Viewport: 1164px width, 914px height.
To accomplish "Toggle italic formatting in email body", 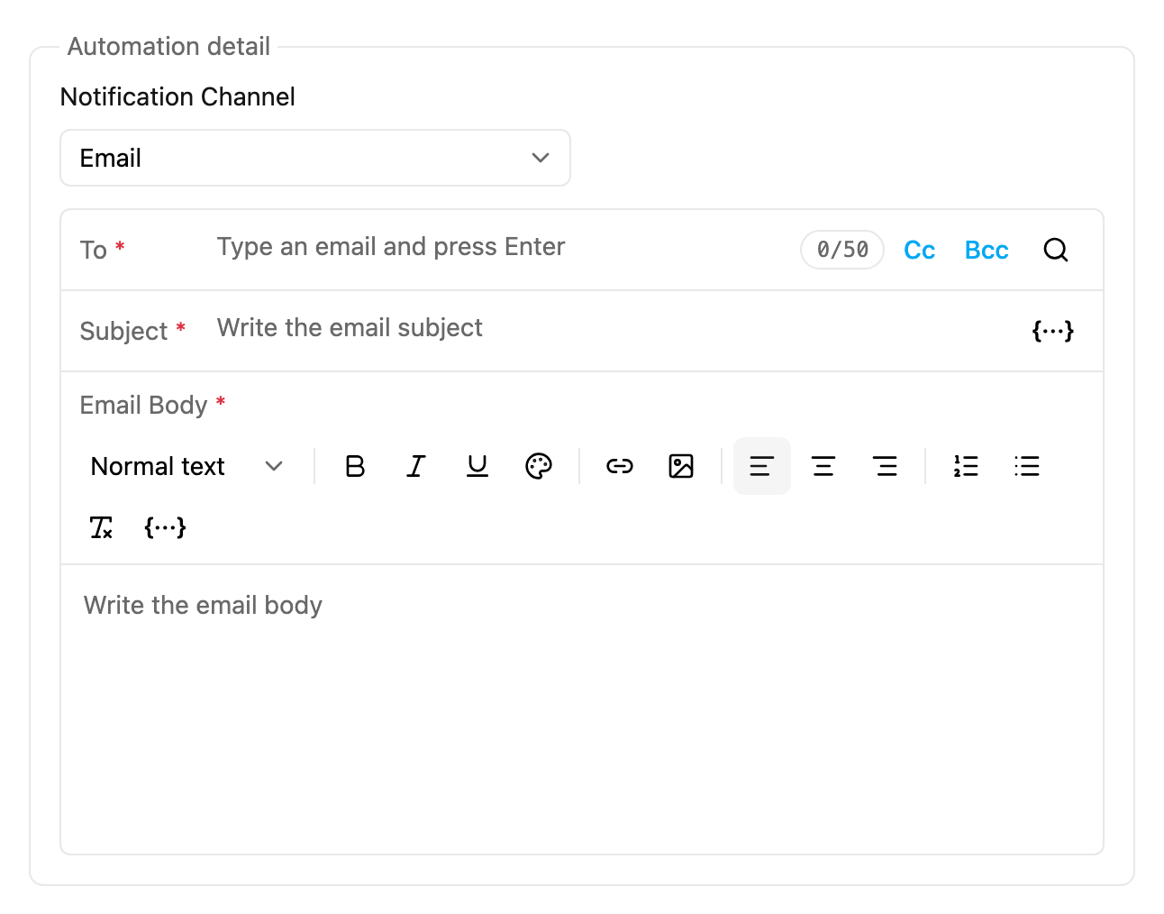I will click(x=416, y=466).
